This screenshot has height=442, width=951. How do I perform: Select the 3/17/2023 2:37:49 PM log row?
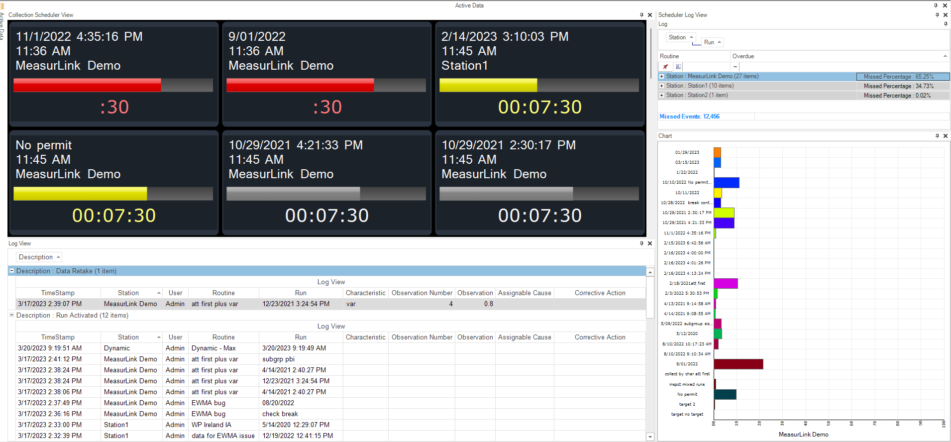click(x=330, y=403)
